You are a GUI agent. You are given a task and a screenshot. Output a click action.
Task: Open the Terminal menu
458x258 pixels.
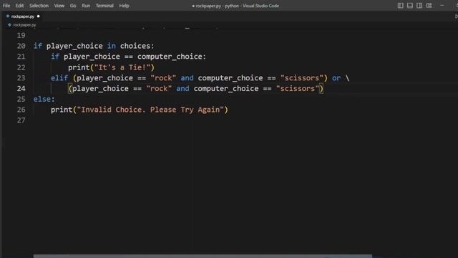(x=104, y=6)
